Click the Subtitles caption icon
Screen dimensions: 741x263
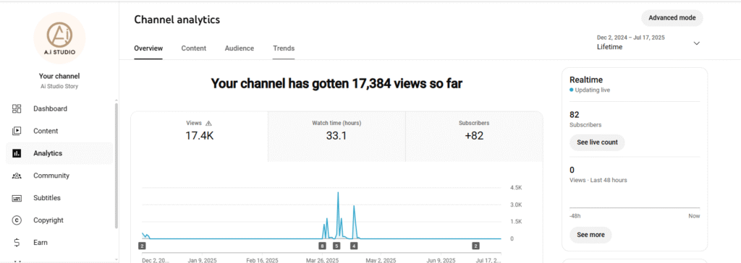pyautogui.click(x=17, y=198)
